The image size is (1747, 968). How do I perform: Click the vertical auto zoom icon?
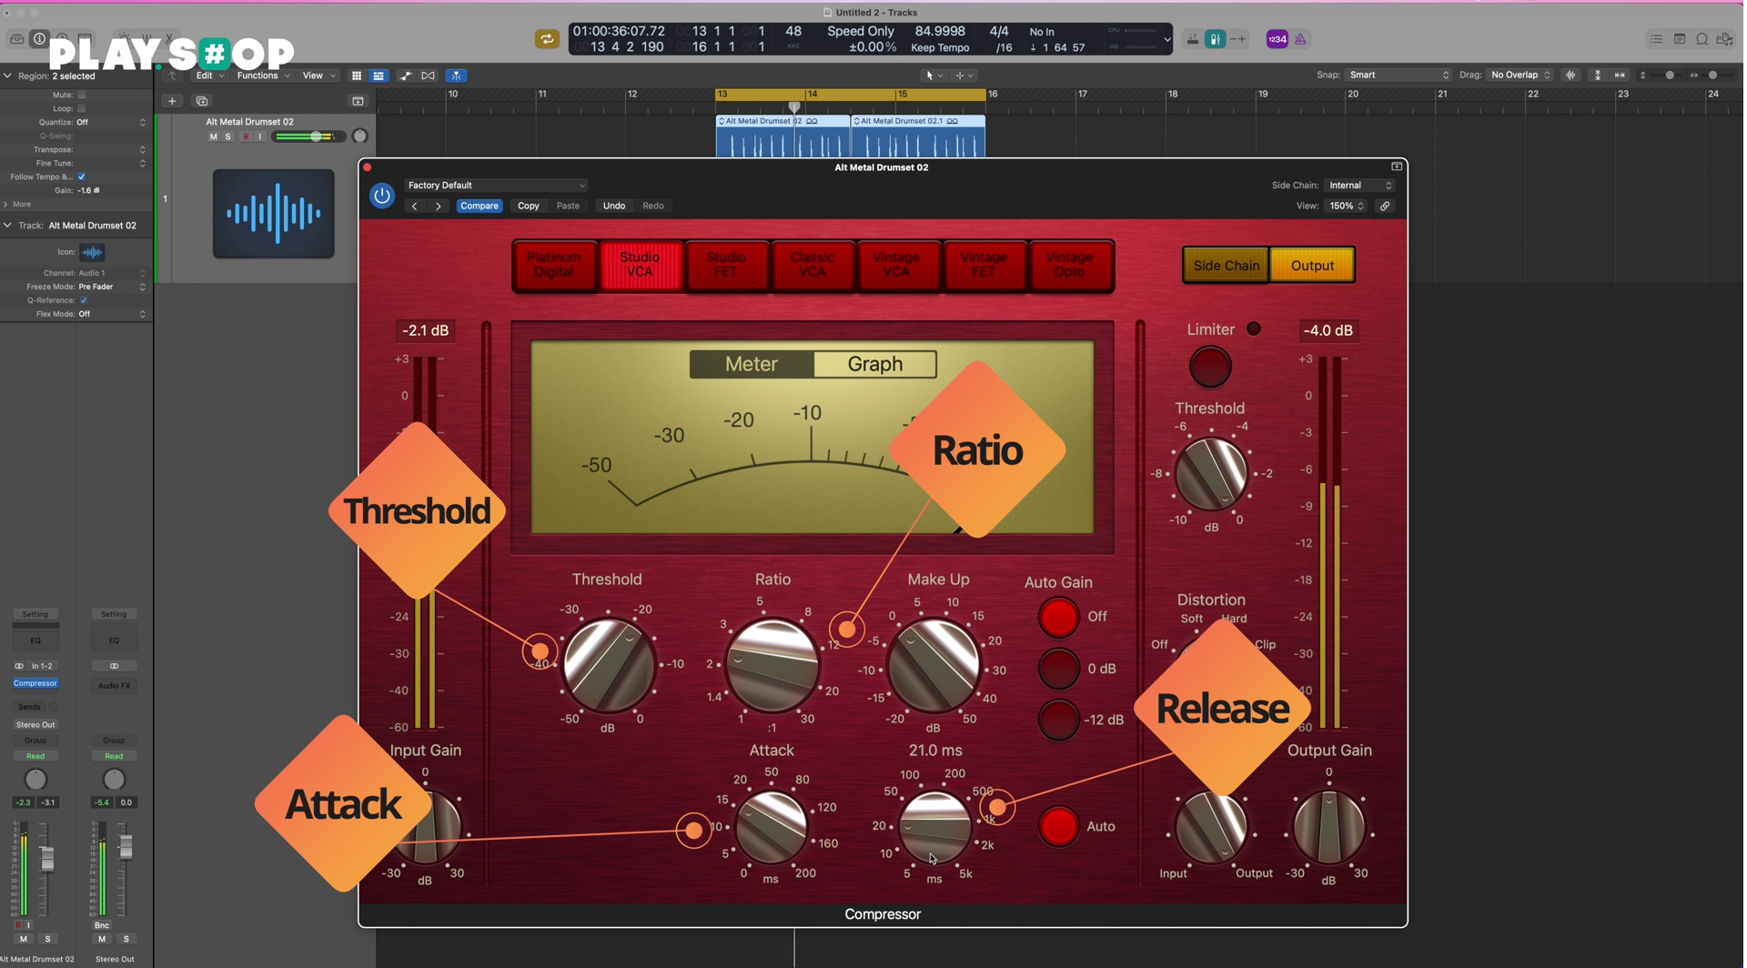click(x=1598, y=76)
